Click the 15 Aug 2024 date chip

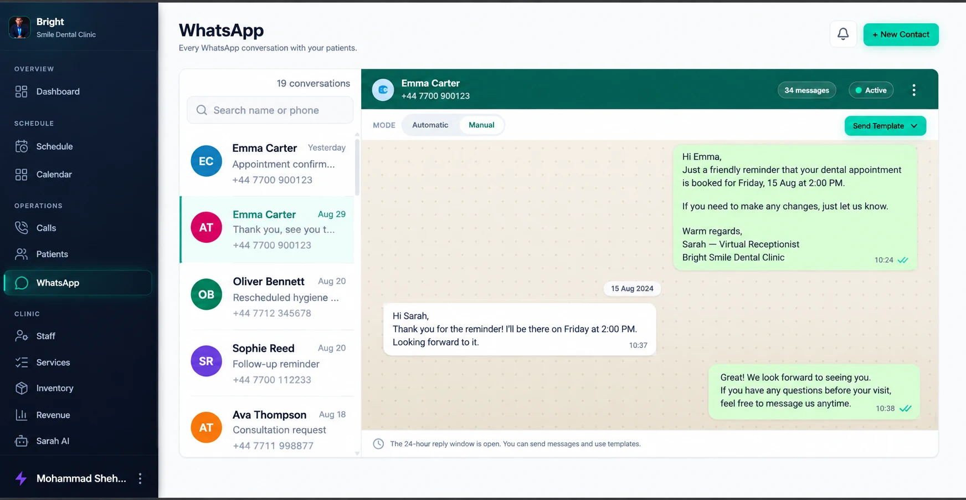pyautogui.click(x=632, y=289)
